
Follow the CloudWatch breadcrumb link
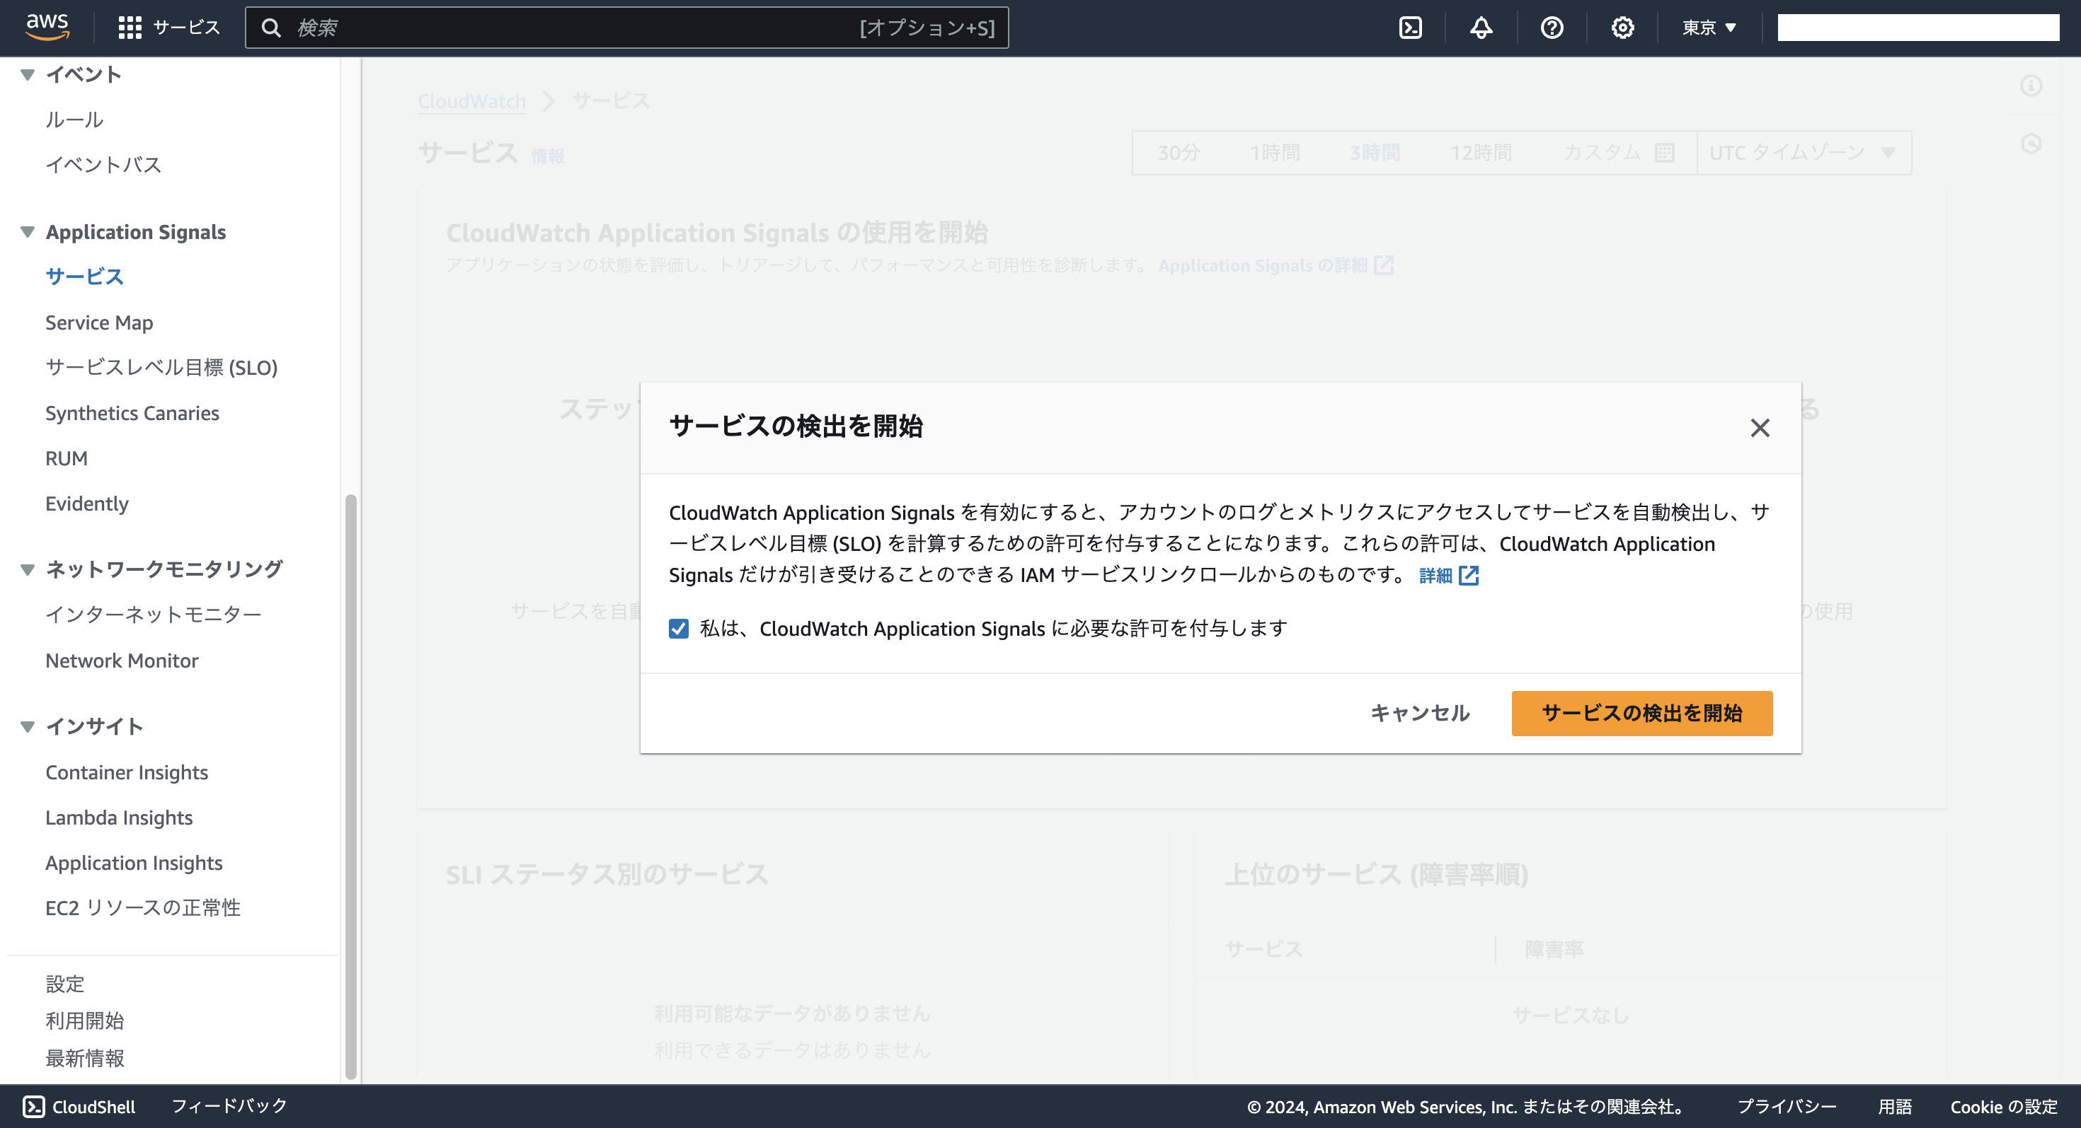[471, 101]
